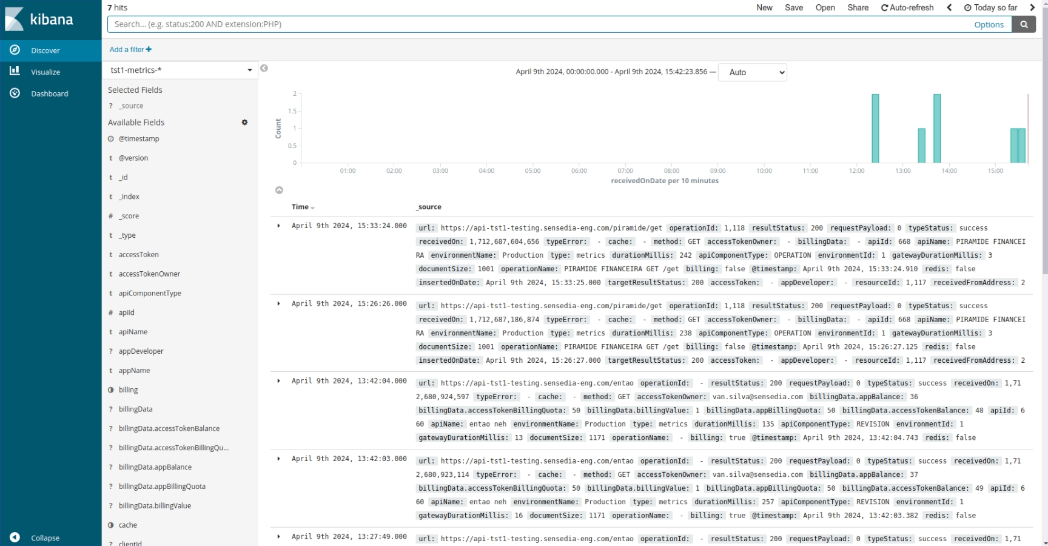Click Share in the top menu

[858, 7]
